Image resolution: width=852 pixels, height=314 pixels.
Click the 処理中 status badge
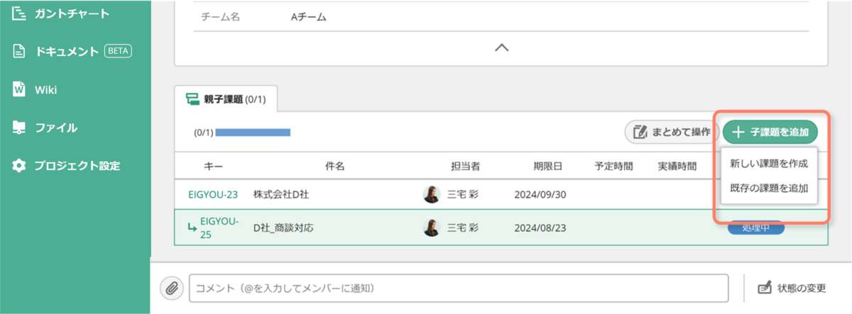757,228
